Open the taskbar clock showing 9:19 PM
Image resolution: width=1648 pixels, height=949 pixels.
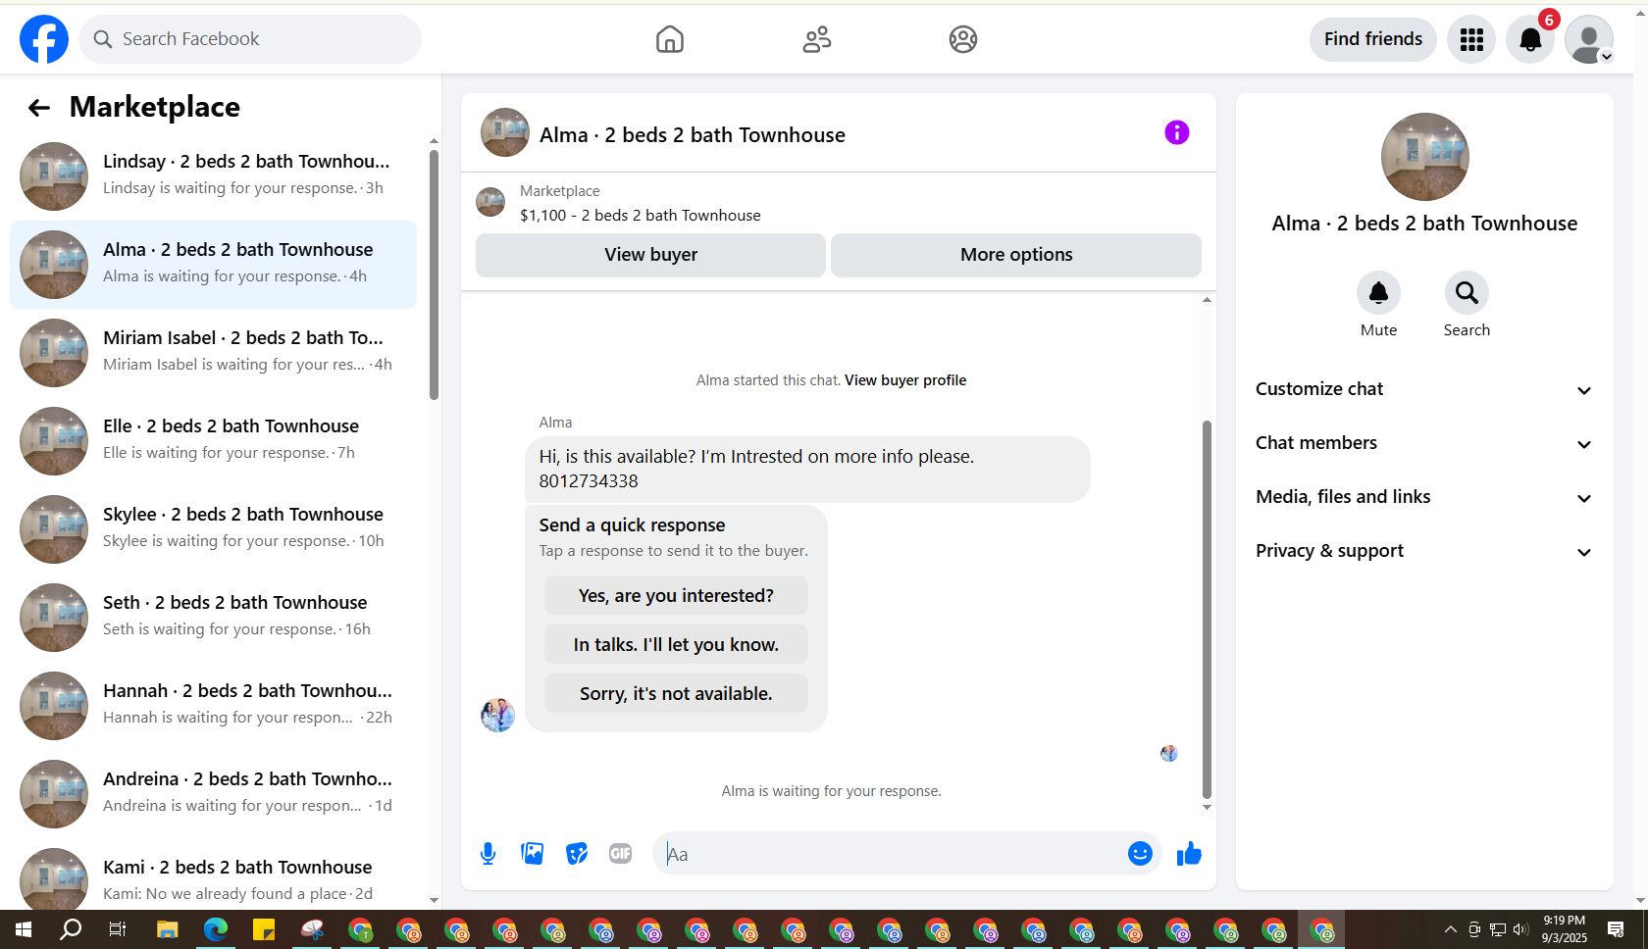(x=1564, y=929)
